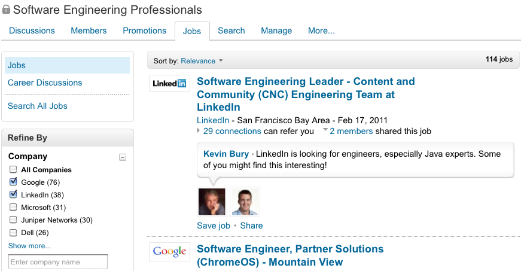Open Career Discussions in sidebar
521x271 pixels.
(x=45, y=83)
